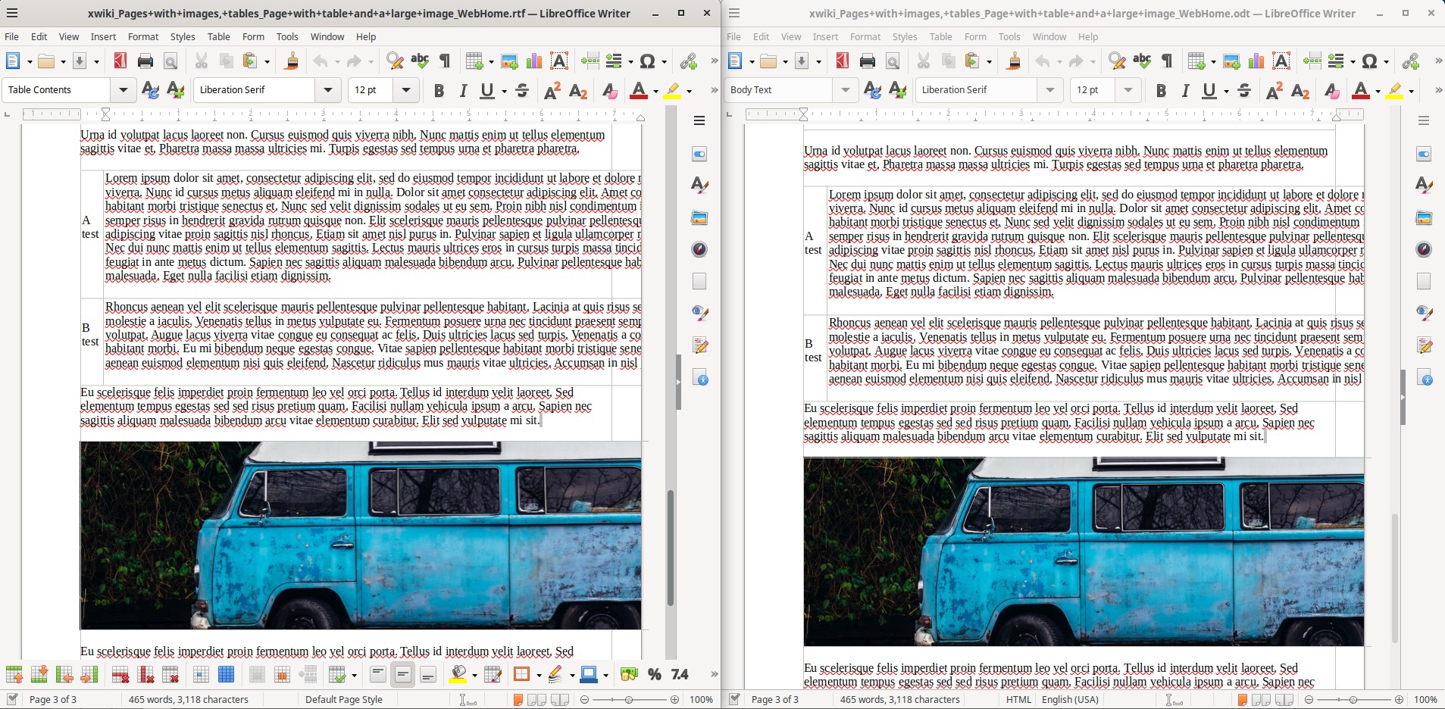1445x709 pixels.
Task: Clone formatting brush in the left window
Action: [291, 61]
